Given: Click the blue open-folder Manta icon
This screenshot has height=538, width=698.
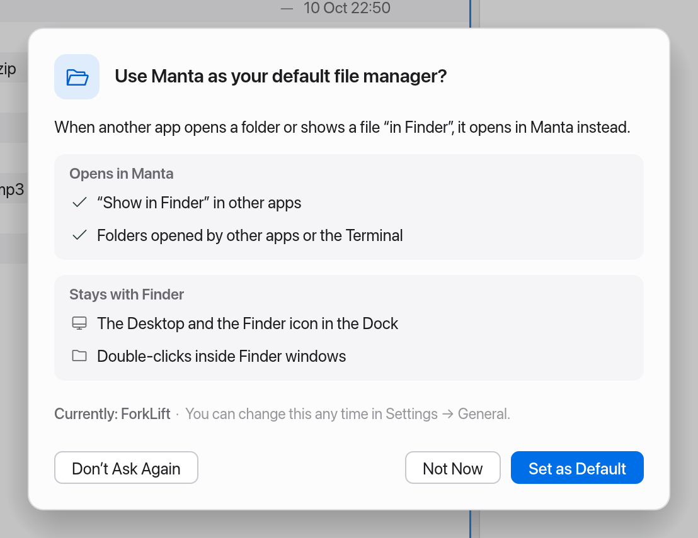Looking at the screenshot, I should pyautogui.click(x=77, y=77).
